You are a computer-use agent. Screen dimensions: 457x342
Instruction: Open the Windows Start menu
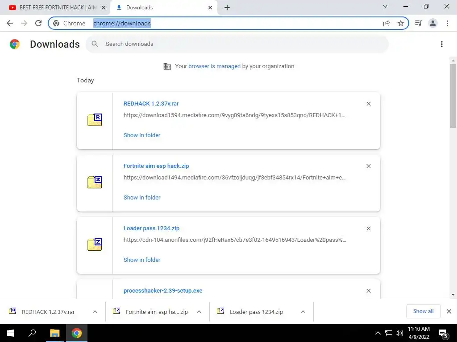click(x=11, y=333)
